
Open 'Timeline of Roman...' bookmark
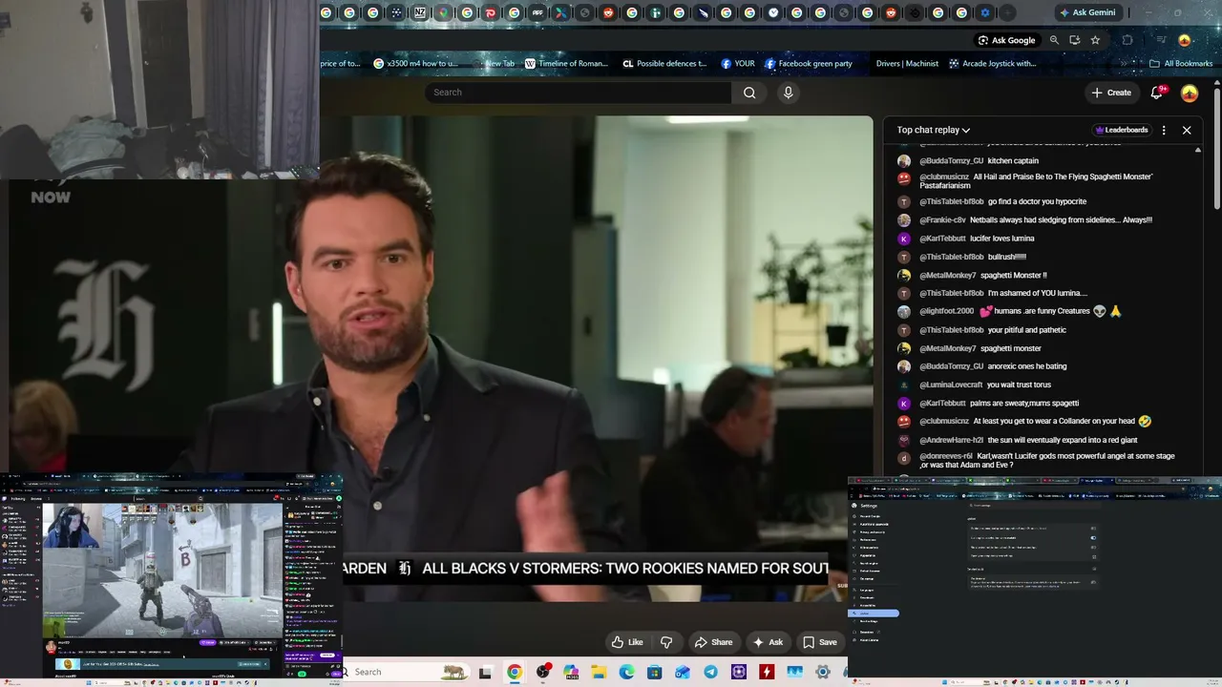pos(566,64)
